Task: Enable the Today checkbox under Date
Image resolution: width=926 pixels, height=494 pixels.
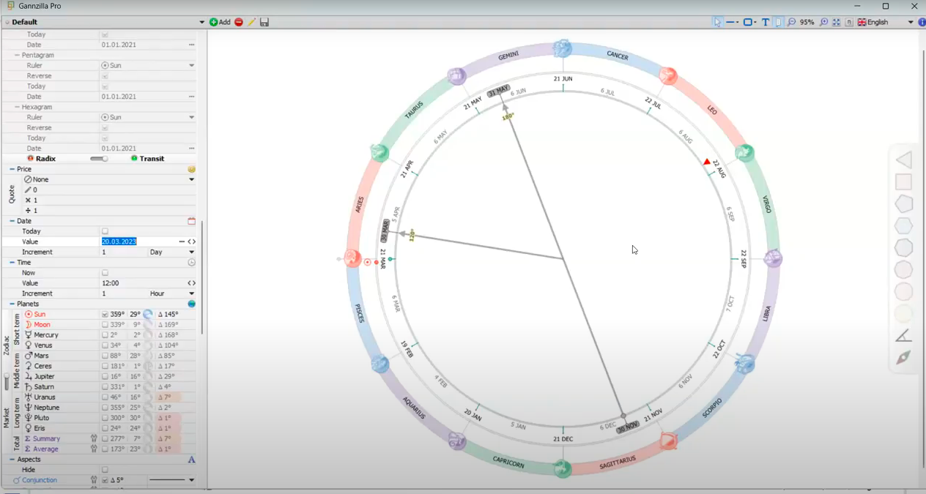Action: 105,231
